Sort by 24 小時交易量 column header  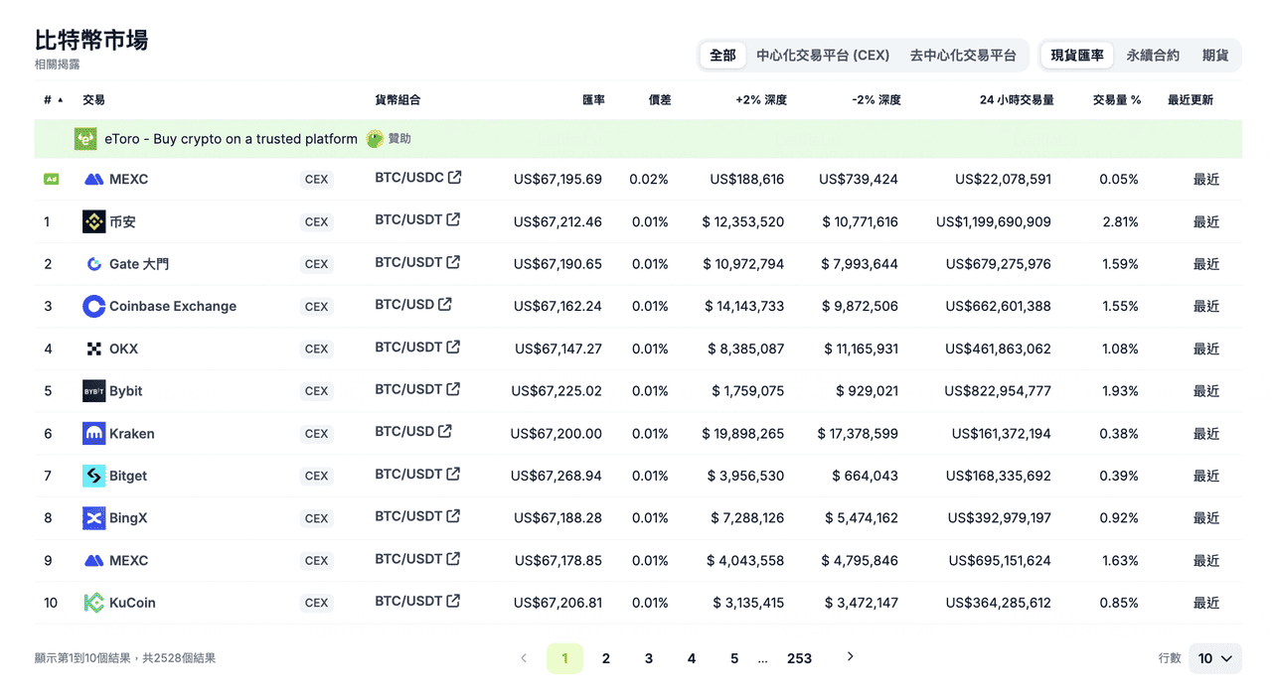point(1016,100)
